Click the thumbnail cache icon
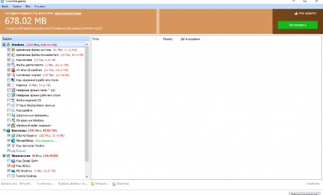323x195 pixels. click(x=13, y=60)
